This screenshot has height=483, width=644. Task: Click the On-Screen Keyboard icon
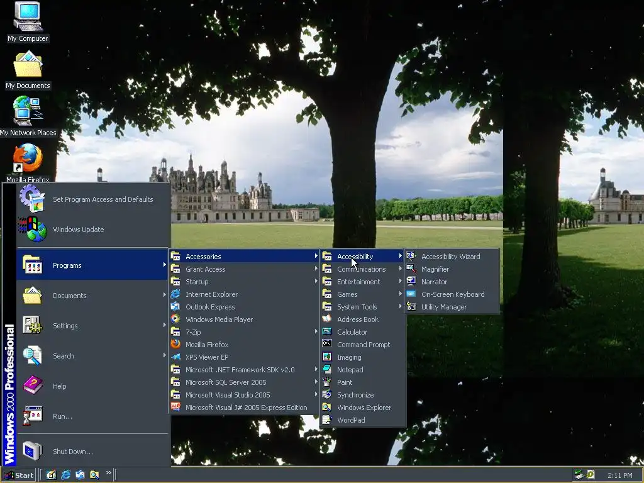coord(411,294)
